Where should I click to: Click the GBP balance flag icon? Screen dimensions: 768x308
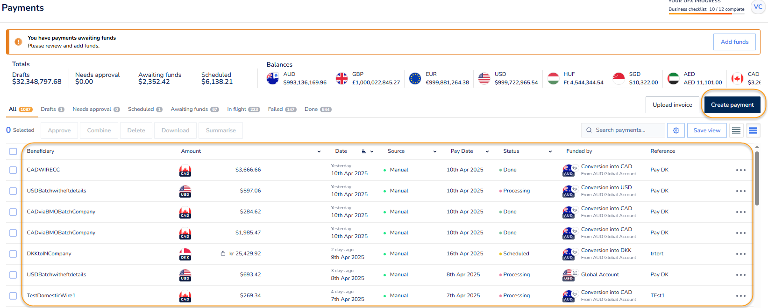click(x=342, y=78)
